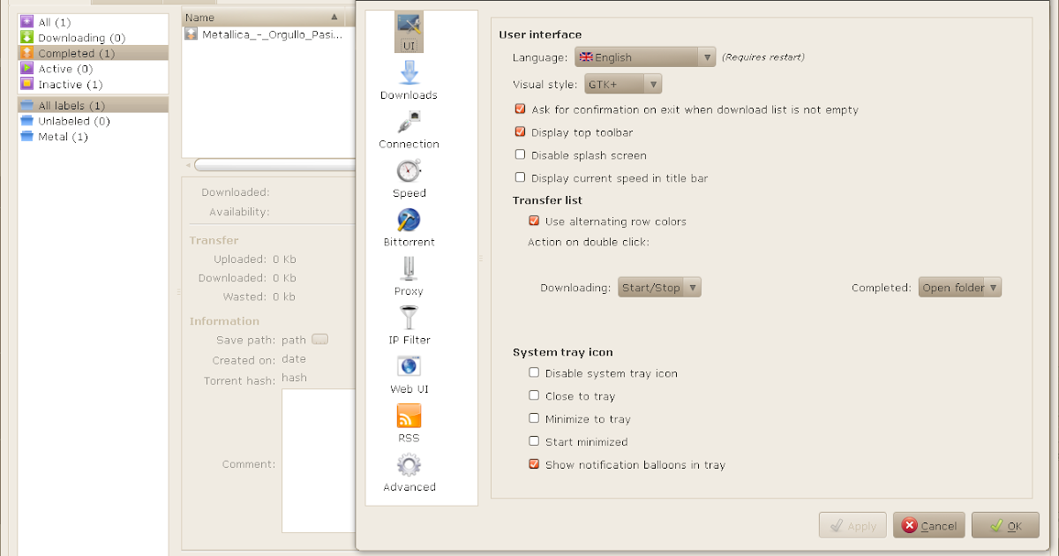Select the Inactive (1) filter icon
The height and width of the screenshot is (556, 1059).
pyautogui.click(x=26, y=84)
